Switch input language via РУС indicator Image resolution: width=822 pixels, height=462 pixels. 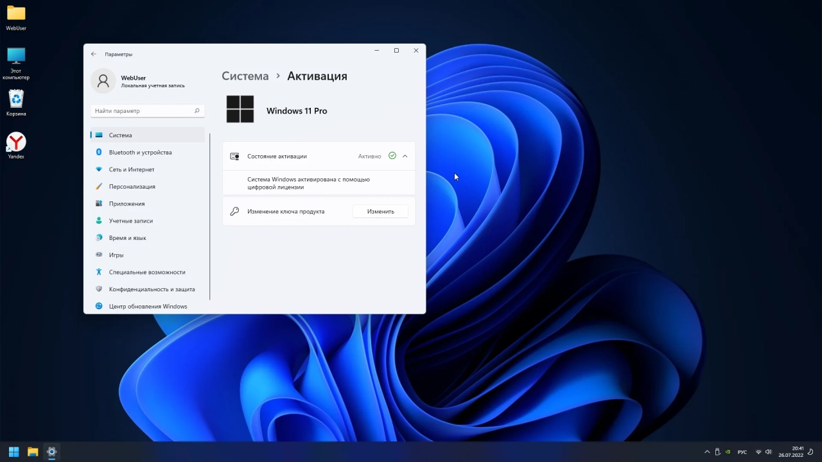click(x=742, y=452)
